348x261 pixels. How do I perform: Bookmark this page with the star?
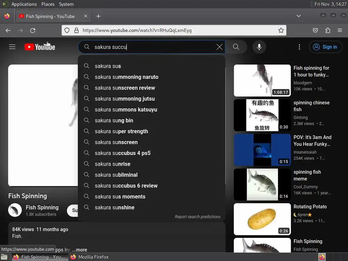(281, 30)
